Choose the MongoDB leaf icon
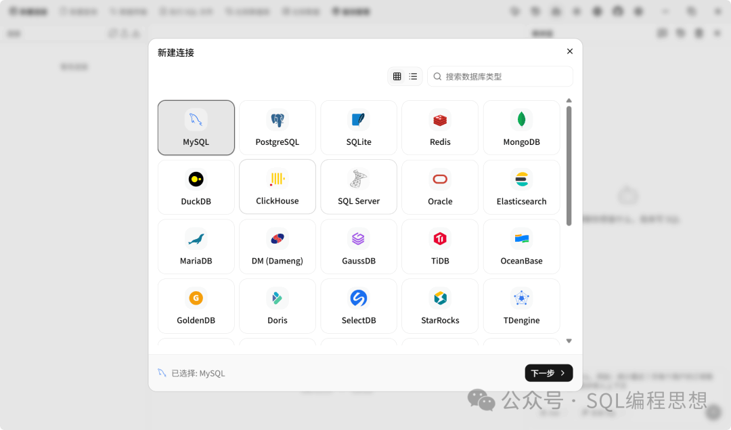Viewport: 731px width, 430px height. [522, 120]
